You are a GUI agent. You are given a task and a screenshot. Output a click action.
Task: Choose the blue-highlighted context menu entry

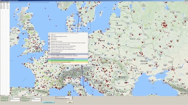(x=68, y=59)
